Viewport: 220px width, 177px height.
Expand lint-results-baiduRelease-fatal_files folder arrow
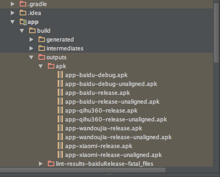[x=41, y=163]
